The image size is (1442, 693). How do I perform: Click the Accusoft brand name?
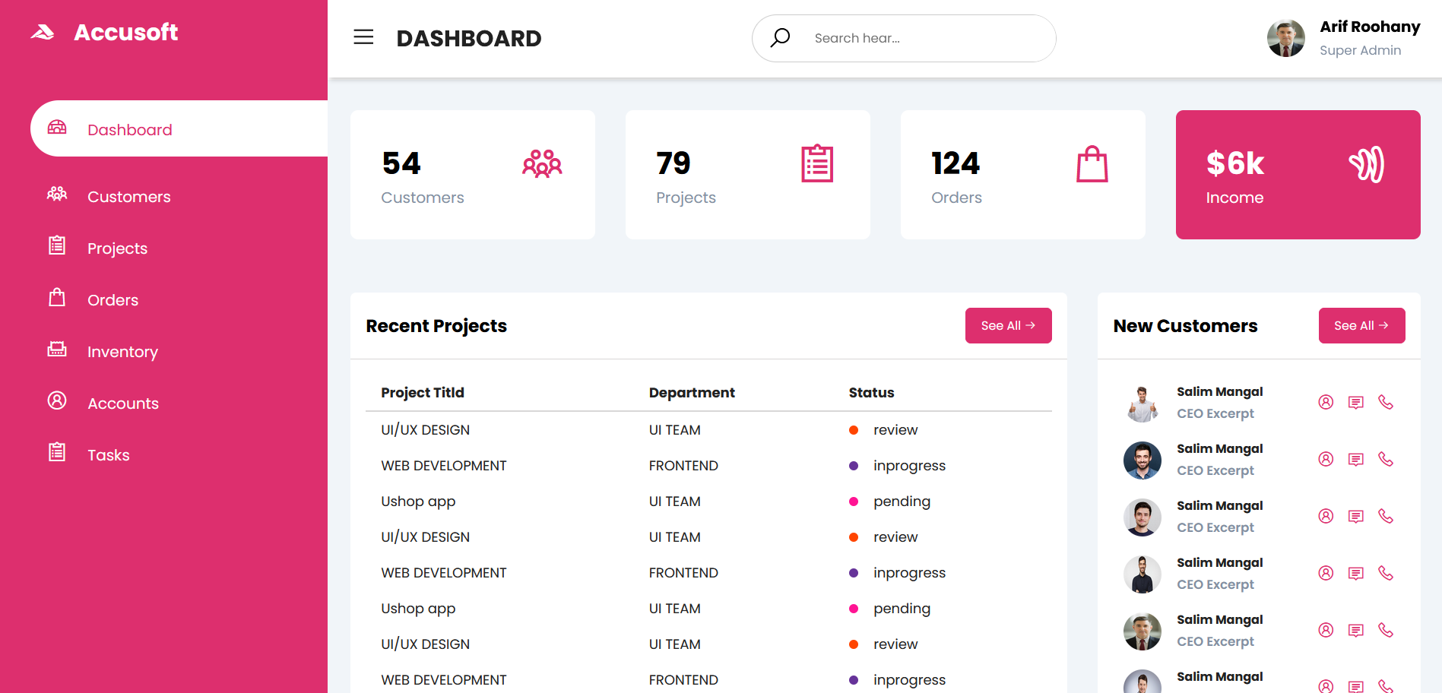125,33
